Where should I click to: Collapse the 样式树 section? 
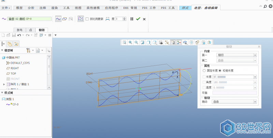point(2,93)
